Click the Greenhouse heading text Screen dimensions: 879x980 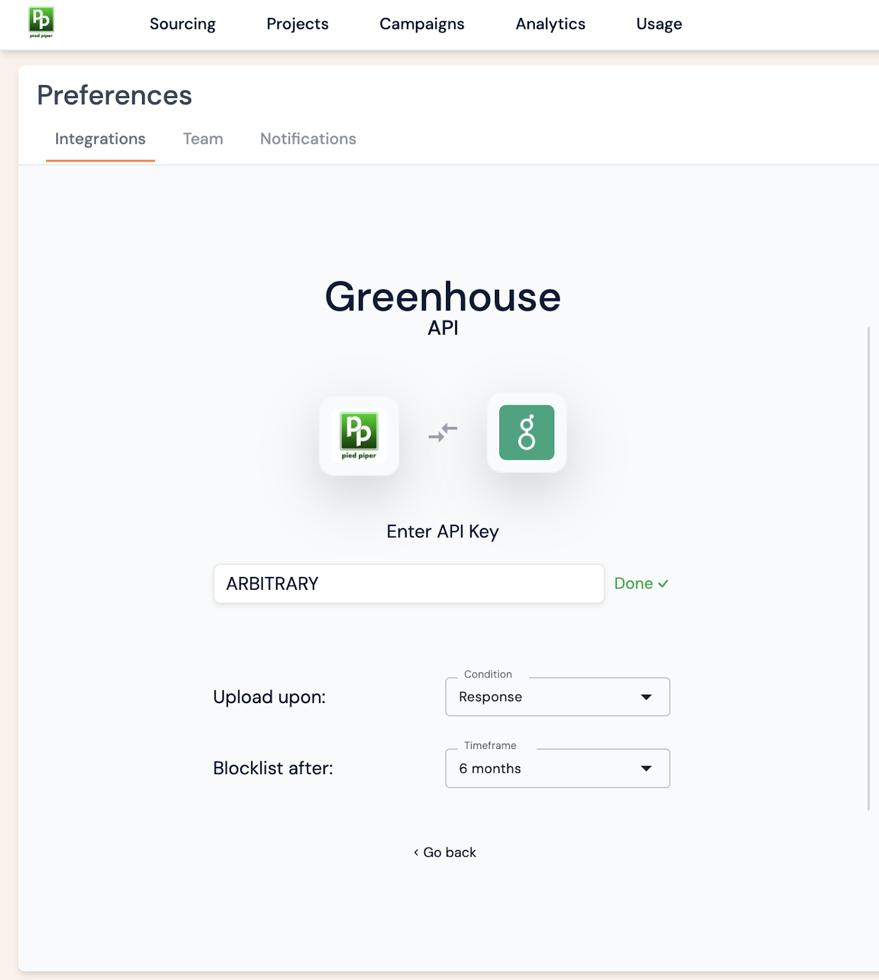443,297
